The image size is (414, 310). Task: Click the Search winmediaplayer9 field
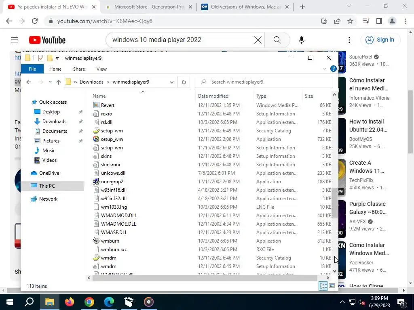coord(264,82)
